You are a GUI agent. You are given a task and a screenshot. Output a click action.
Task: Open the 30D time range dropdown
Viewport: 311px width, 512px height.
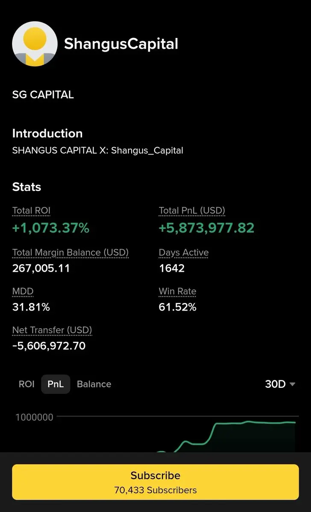point(276,384)
